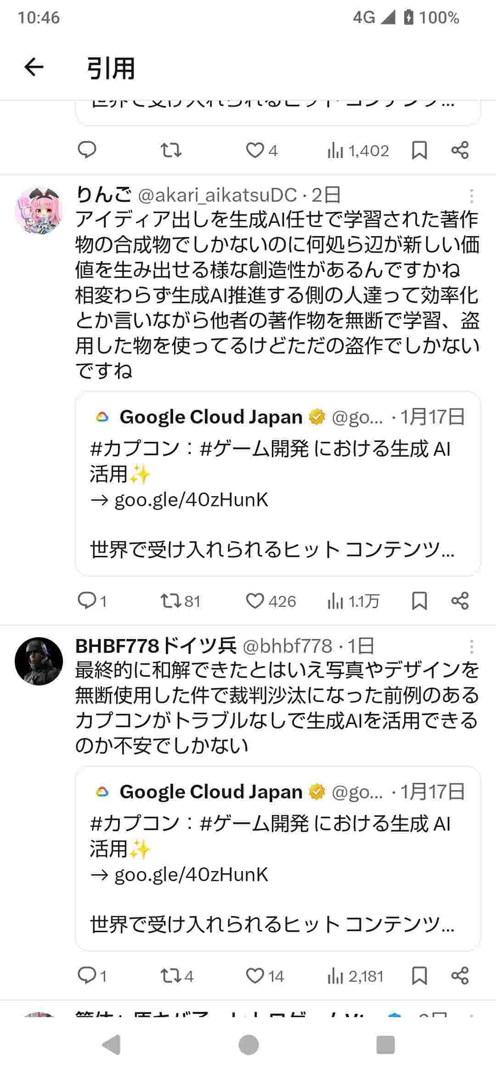Tap the back arrow beside 引用
Viewport: 496px width, 1075px height.
[34, 68]
